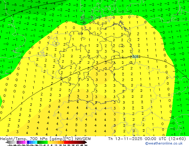Pick the cyan legend swatch above -18
This screenshot has height=146, width=189.
[36, 142]
